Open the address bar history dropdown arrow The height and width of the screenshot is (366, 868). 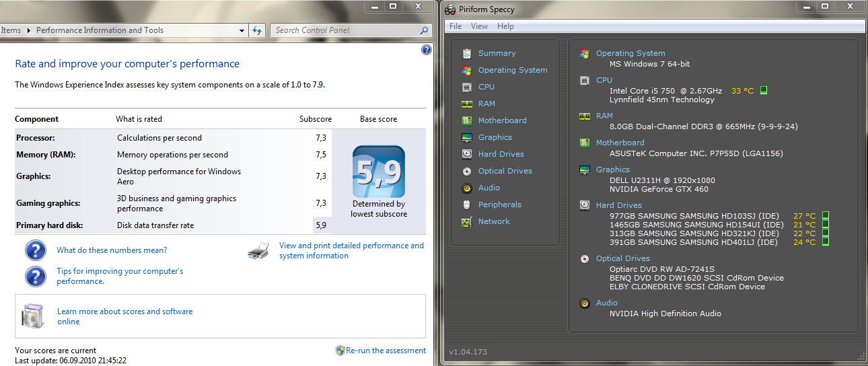(242, 30)
